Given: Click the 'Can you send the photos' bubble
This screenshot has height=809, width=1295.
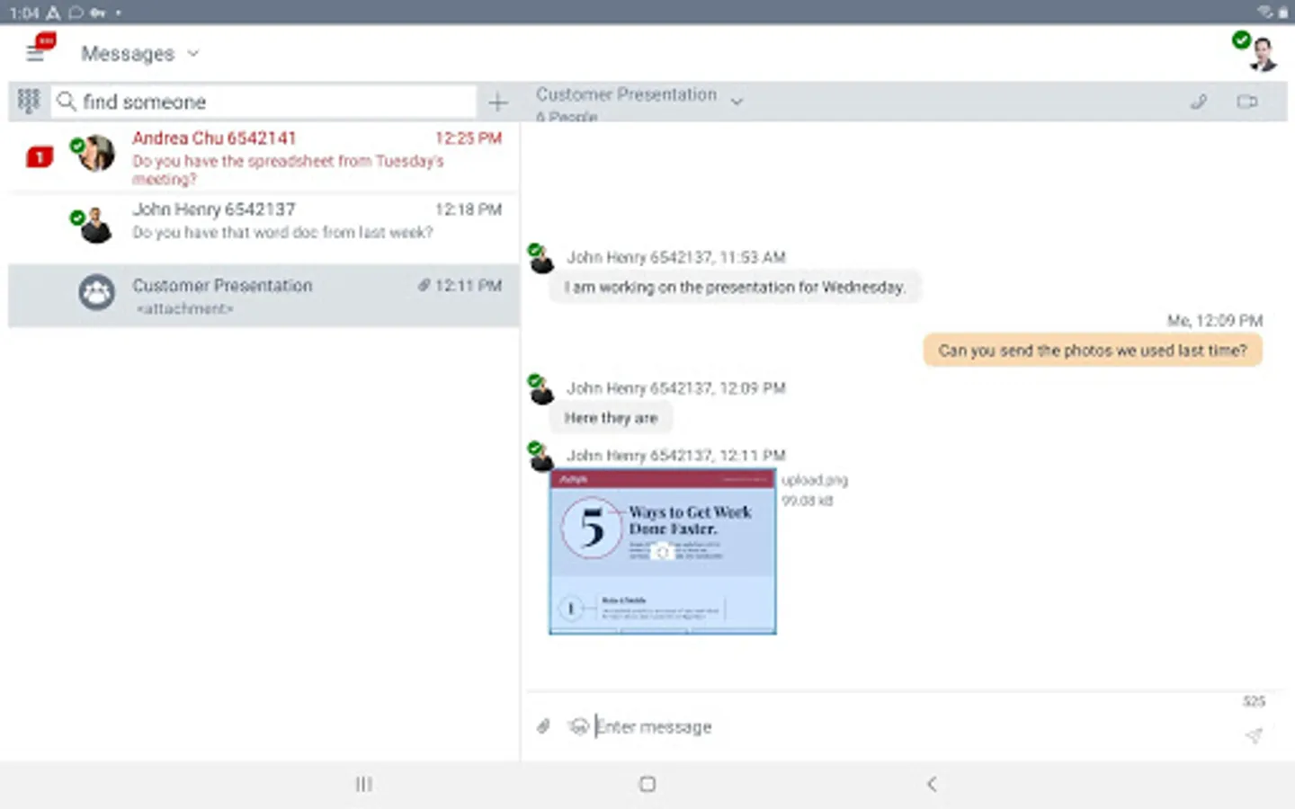Looking at the screenshot, I should 1093,351.
